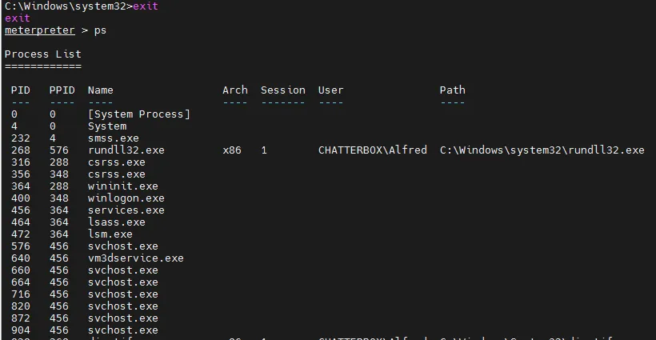Click the C:\Windows\system32\rundll32.exe path
Viewport: 656px width, 340px height.
(x=542, y=150)
